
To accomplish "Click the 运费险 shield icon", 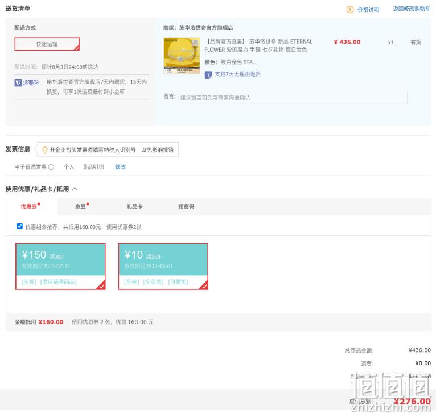I will [x=18, y=83].
